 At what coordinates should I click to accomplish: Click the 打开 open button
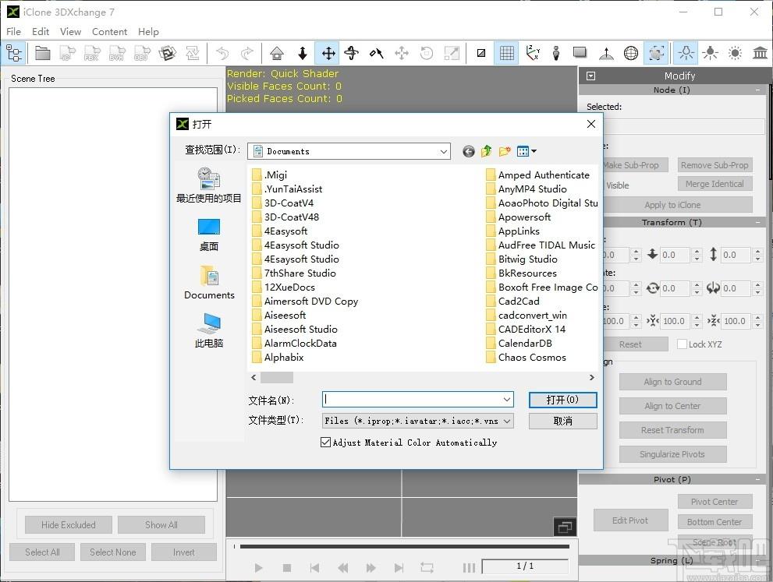point(562,400)
